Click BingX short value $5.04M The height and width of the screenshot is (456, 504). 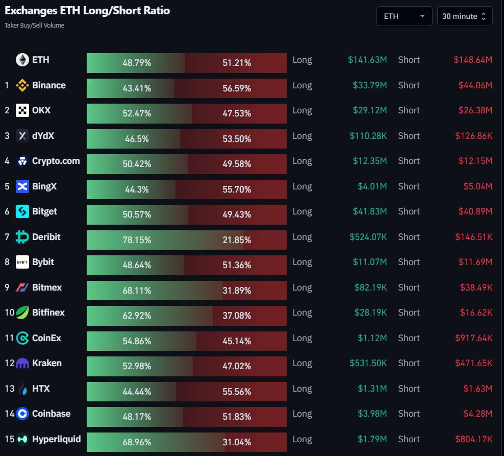[x=477, y=186]
